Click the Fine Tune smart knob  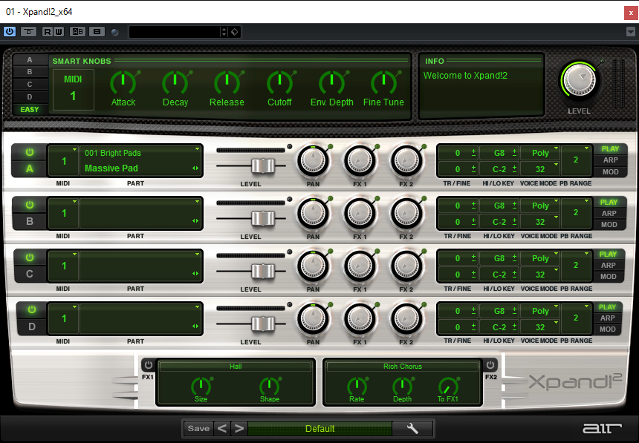point(383,82)
